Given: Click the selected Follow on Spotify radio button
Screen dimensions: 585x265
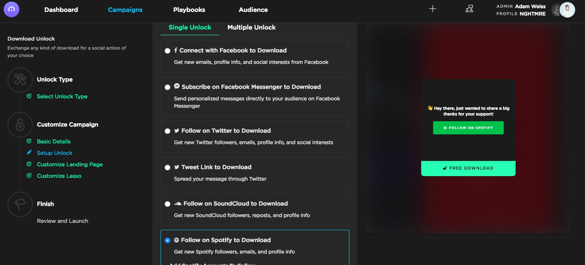Looking at the screenshot, I should coord(167,240).
